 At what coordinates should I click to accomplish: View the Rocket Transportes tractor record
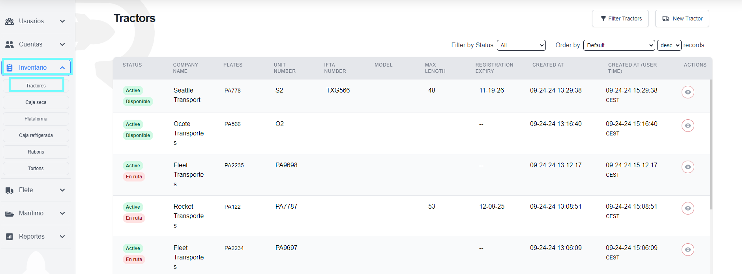pyautogui.click(x=688, y=208)
